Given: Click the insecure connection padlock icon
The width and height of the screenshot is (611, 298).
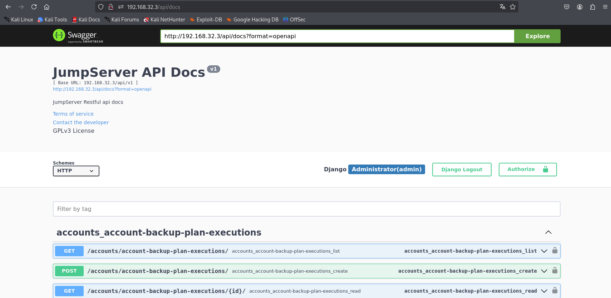Looking at the screenshot, I should (111, 7).
